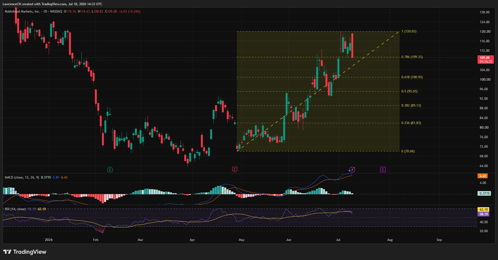Screen dimensions: 498x260
Task: Click the RSI (14, close) indicator legend
Action: (15, 209)
